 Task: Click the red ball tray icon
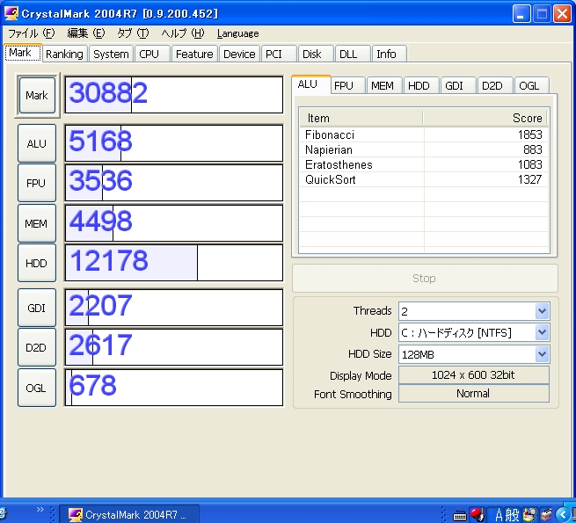[x=478, y=514]
